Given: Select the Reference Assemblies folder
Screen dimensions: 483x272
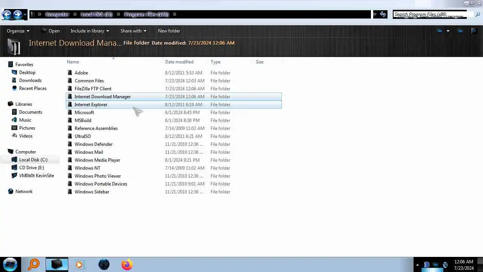Looking at the screenshot, I should (x=174, y=128).
